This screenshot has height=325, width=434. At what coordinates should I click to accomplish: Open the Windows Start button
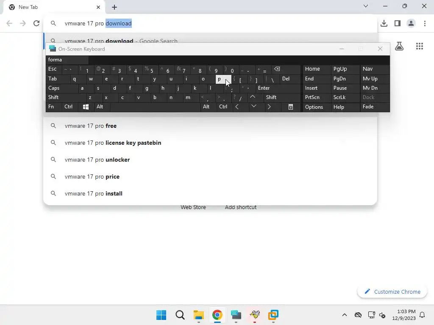coord(161,315)
